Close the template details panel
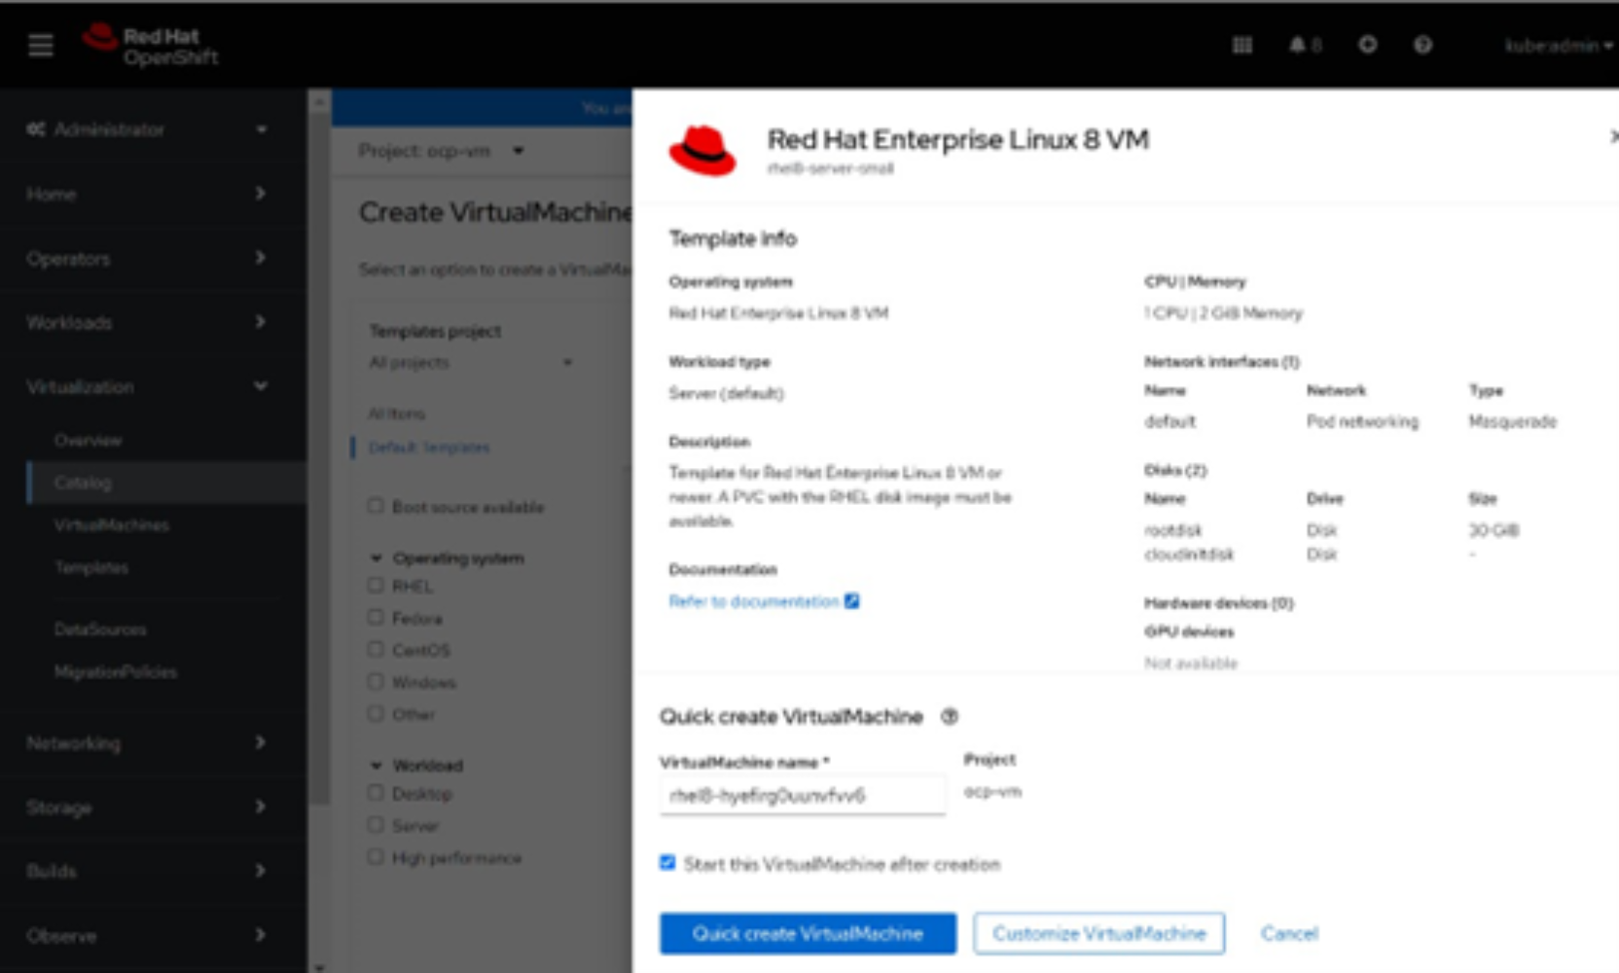Viewport: 1619px width, 973px height. coord(1612,137)
